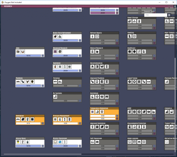Click the rightmost icon in Liquid Tuning card
The width and height of the screenshot is (177, 157).
149,82
